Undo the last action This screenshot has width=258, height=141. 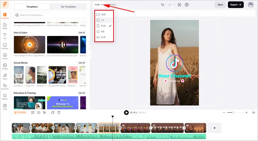pyautogui.click(x=162, y=5)
